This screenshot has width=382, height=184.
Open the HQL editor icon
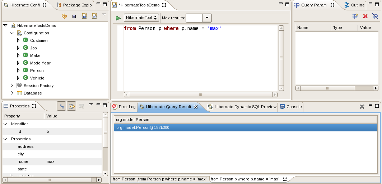pyautogui.click(x=84, y=16)
